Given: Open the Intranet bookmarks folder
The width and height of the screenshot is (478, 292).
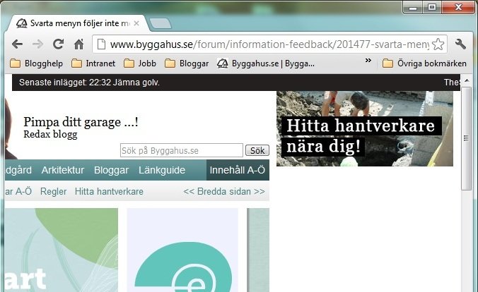Looking at the screenshot, I should (93, 63).
